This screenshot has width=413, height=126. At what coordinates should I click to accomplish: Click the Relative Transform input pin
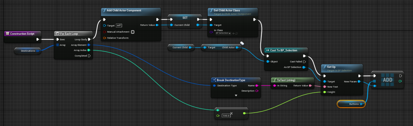click(104, 38)
